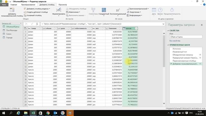Click the fx formula icon
The height and width of the screenshot is (116, 206).
click(37, 24)
